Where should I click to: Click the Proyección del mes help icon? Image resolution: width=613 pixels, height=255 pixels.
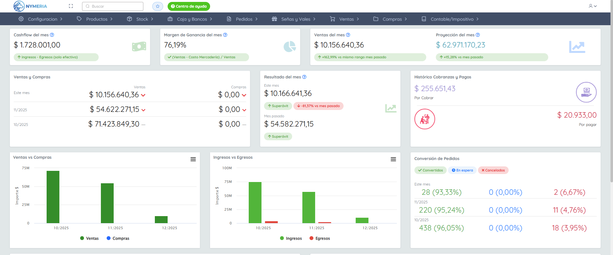(x=478, y=35)
